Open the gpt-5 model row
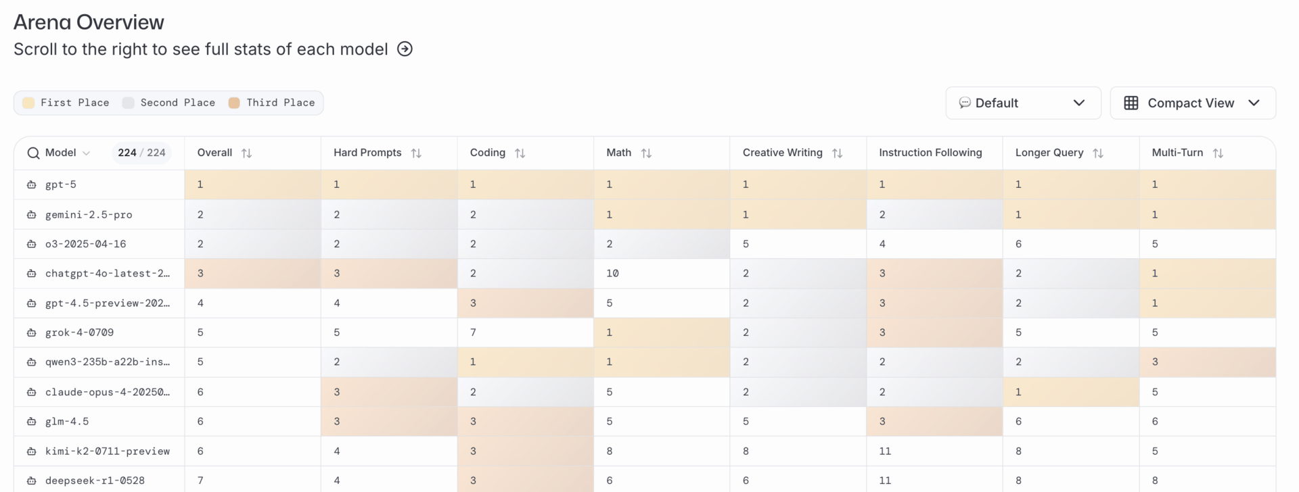The height and width of the screenshot is (492, 1299). click(x=61, y=184)
